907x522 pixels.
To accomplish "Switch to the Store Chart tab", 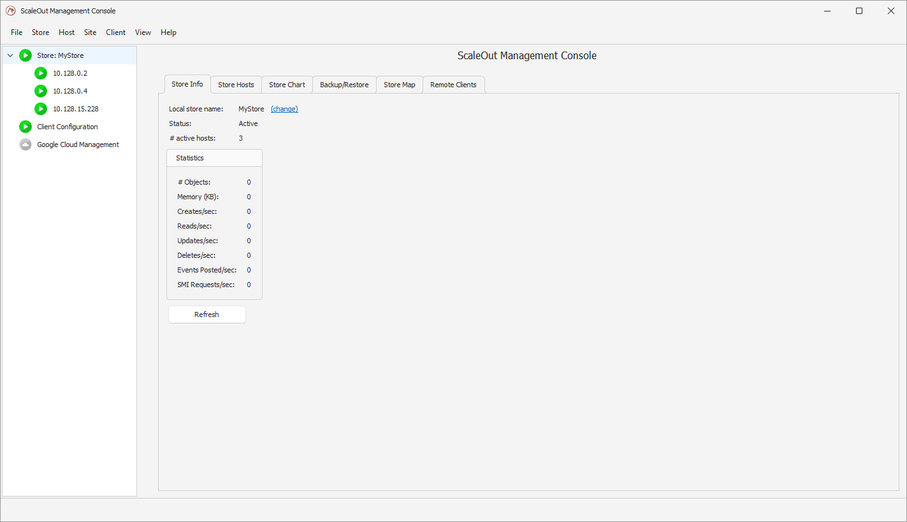I will [287, 85].
